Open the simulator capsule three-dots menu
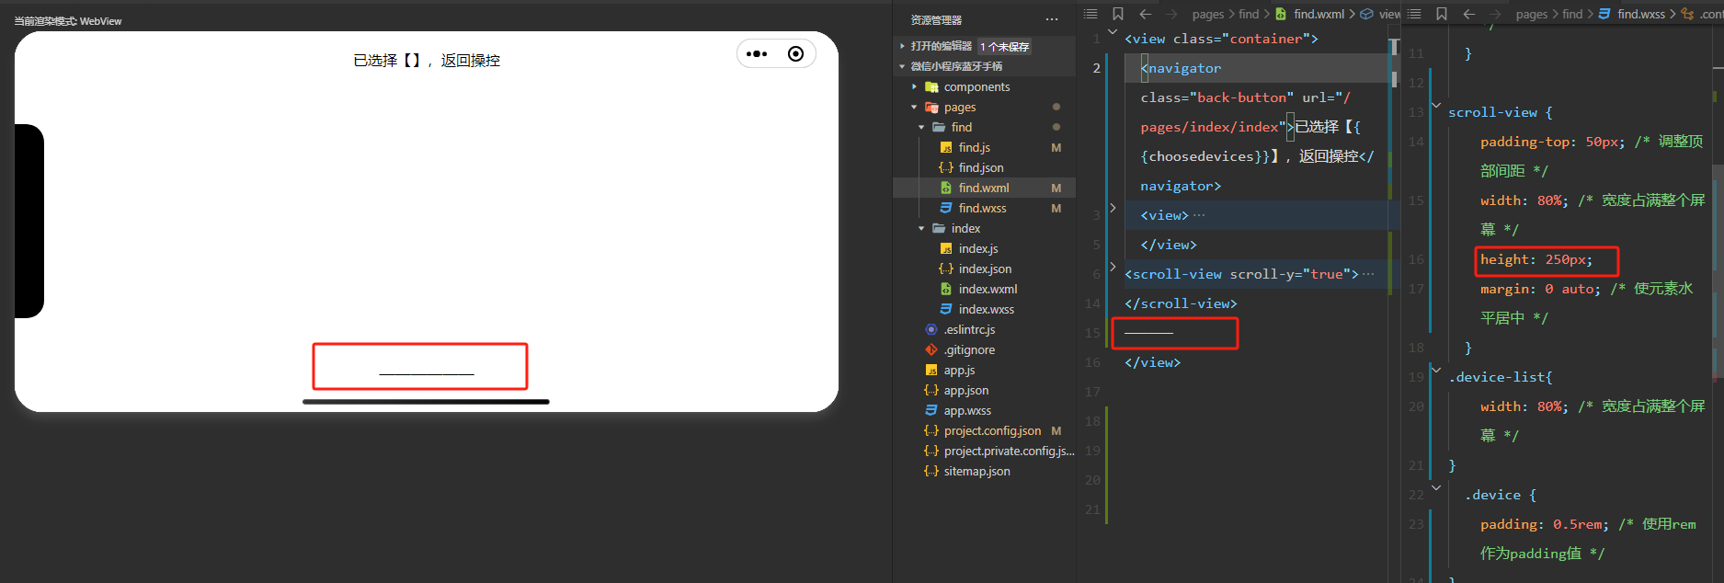The image size is (1724, 583). click(757, 54)
